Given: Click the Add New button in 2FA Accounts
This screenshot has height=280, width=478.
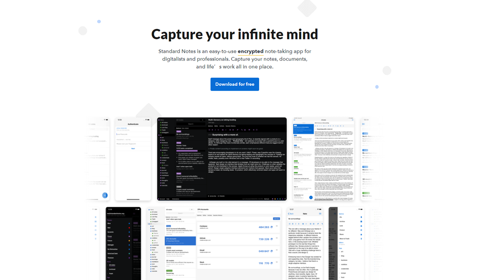Looking at the screenshot, I should pyautogui.click(x=276, y=218).
